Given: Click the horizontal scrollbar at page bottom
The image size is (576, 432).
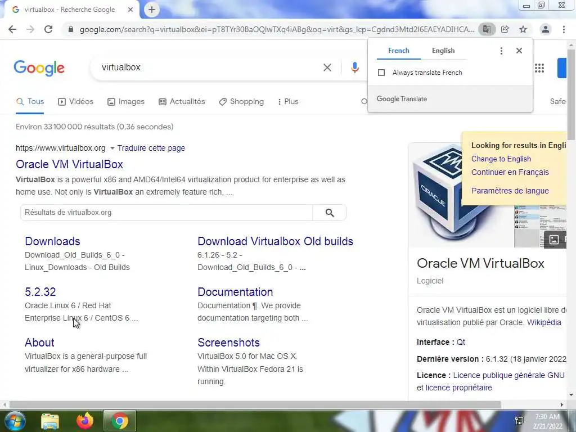Looking at the screenshot, I should (255, 405).
